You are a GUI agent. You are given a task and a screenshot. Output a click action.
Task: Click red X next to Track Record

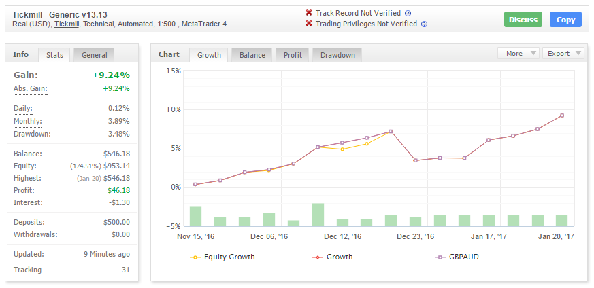pos(309,13)
